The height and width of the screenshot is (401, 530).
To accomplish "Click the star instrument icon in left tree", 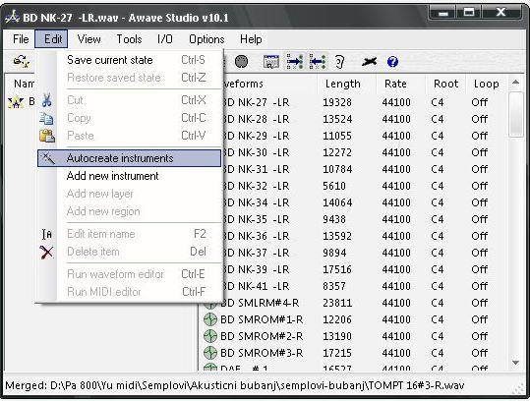I will [x=16, y=102].
